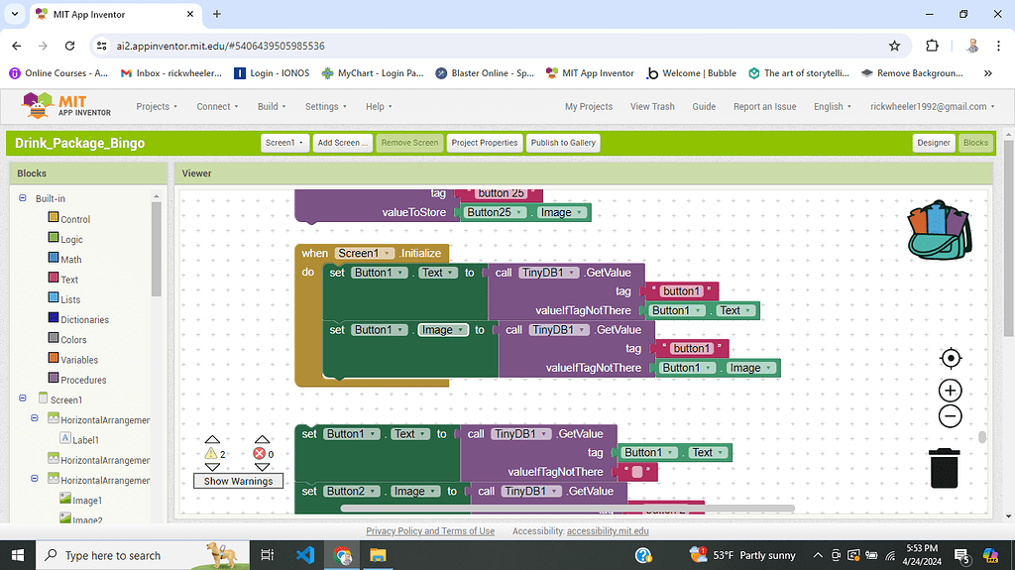Click the workspace horizontal scrollbar
This screenshot has height=570, width=1015.
pos(566,509)
